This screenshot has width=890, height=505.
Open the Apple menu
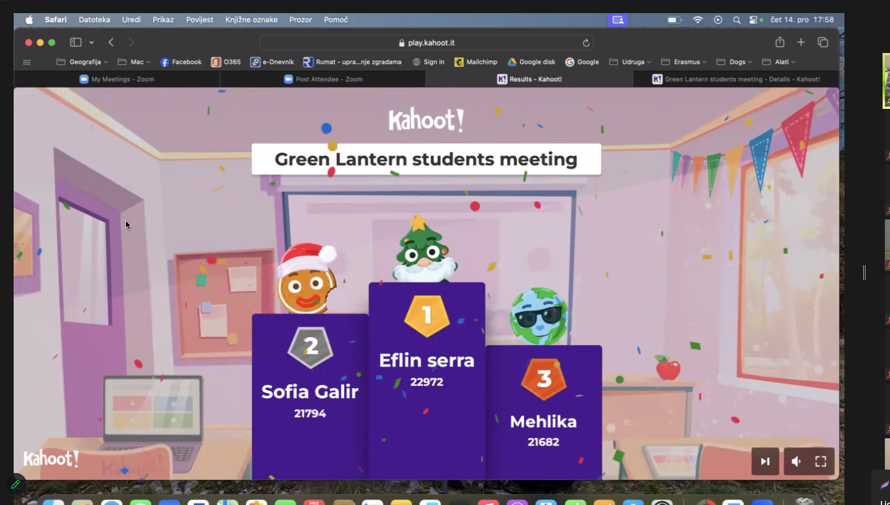pos(29,20)
